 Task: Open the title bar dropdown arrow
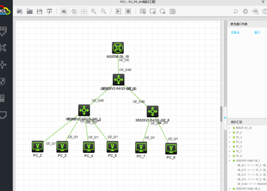point(263,2)
